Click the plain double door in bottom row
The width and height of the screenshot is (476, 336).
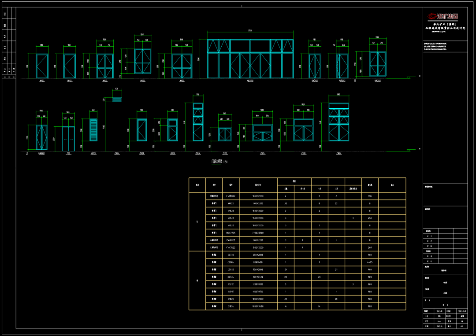coord(68,138)
